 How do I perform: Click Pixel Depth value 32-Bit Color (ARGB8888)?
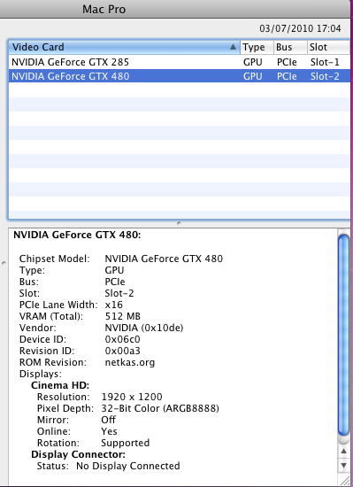point(160,408)
